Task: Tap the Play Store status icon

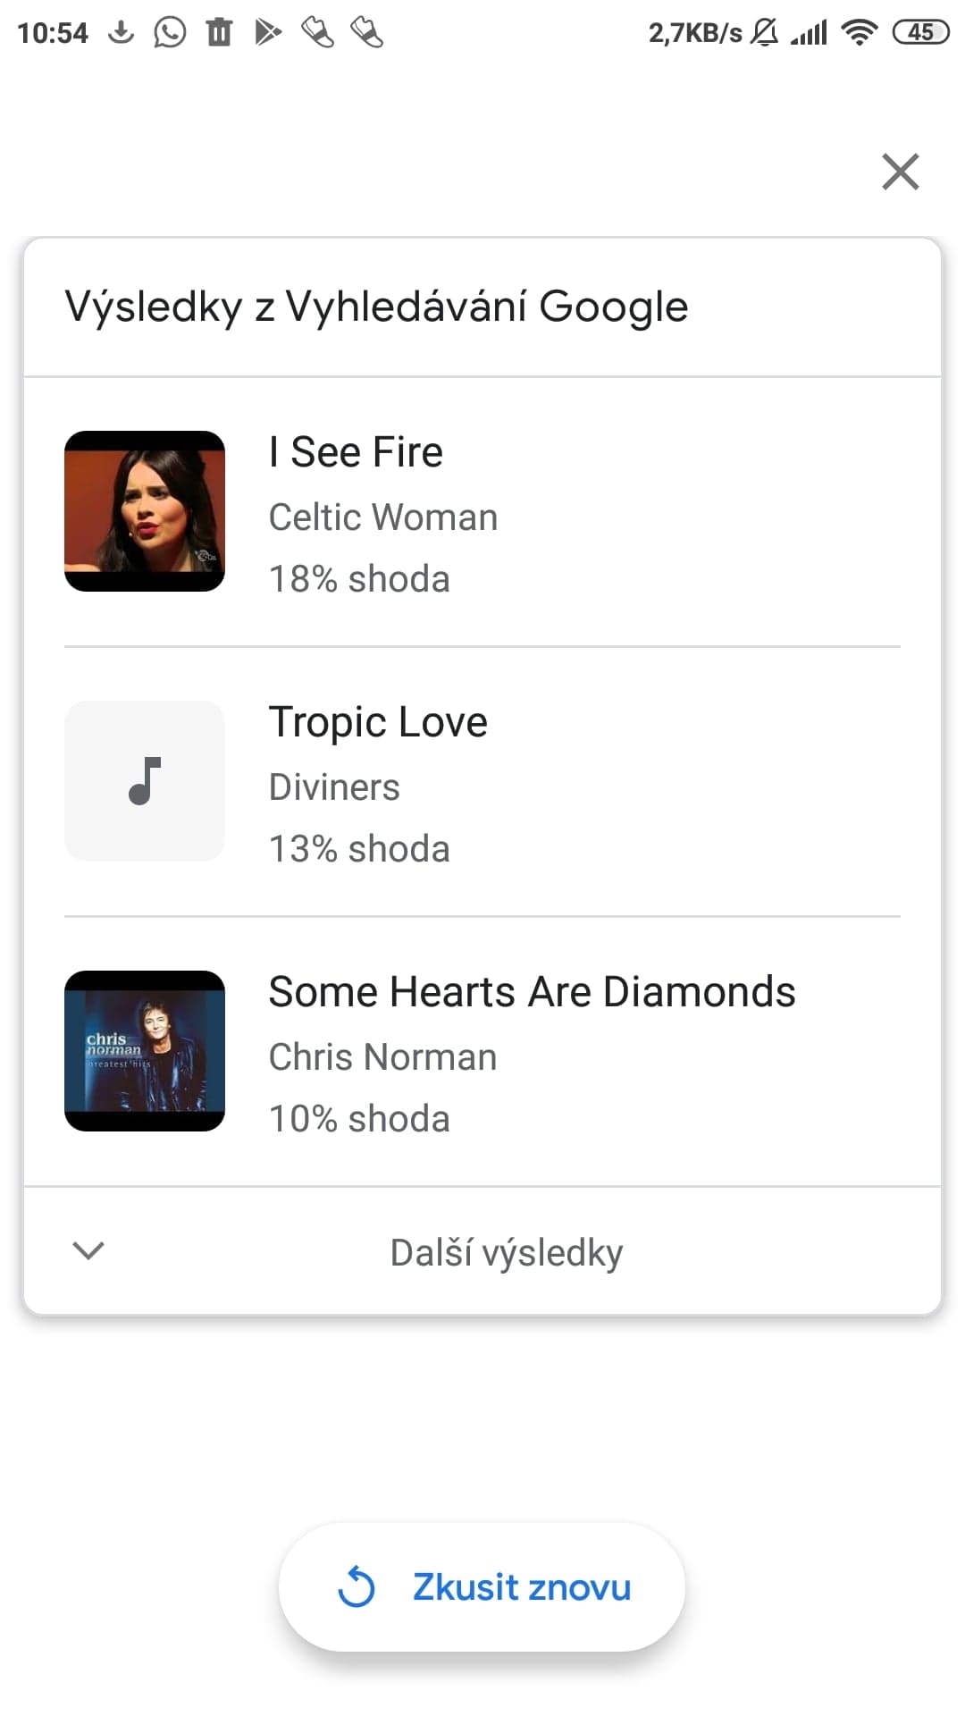Action: pos(268,33)
